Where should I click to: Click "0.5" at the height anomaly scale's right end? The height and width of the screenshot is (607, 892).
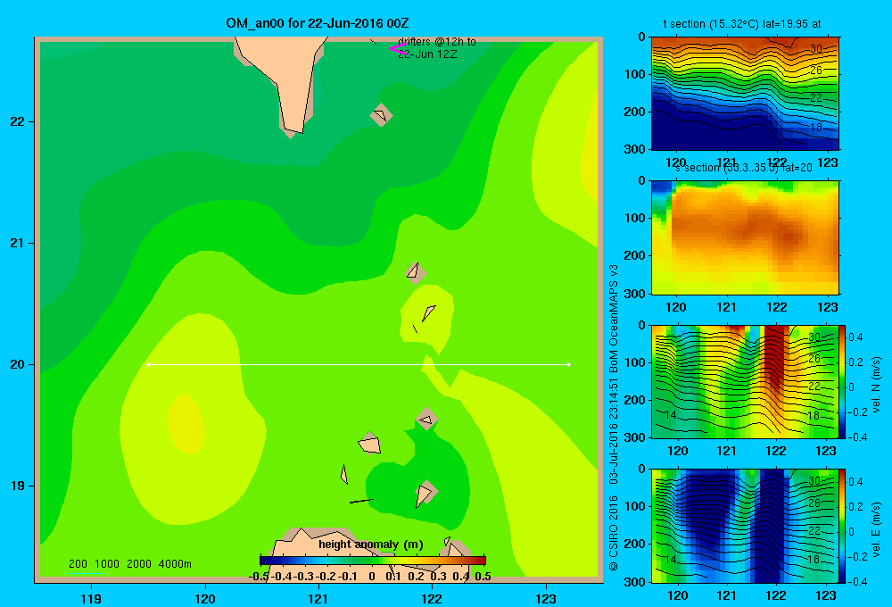pos(483,577)
